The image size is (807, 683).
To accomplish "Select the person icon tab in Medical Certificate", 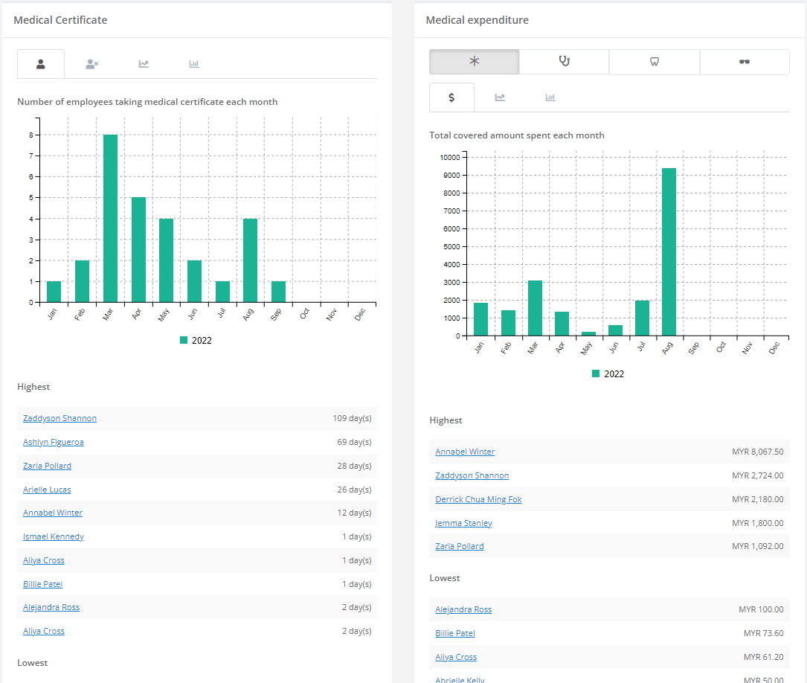I will (x=41, y=64).
